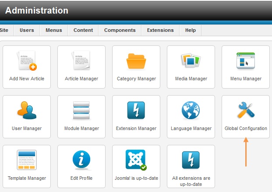Open Category Manager folder icon
The width and height of the screenshot is (272, 192).
pos(136,62)
